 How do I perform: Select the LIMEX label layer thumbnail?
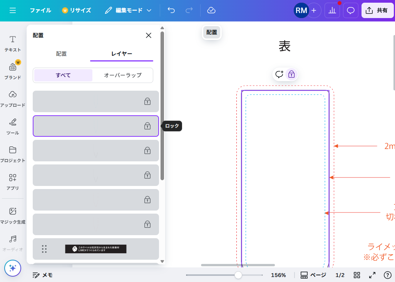[x=95, y=249]
